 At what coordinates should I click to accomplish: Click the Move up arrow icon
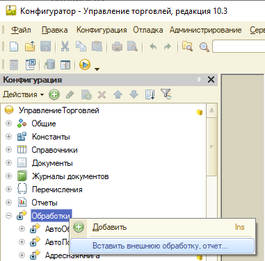coord(118,94)
